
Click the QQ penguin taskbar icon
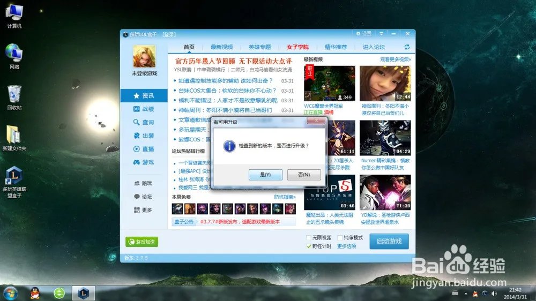(x=35, y=293)
